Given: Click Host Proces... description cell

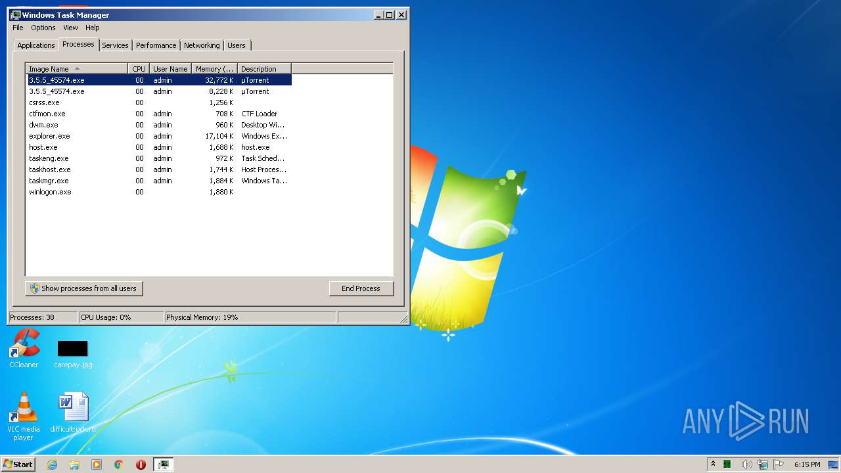Looking at the screenshot, I should pos(263,169).
